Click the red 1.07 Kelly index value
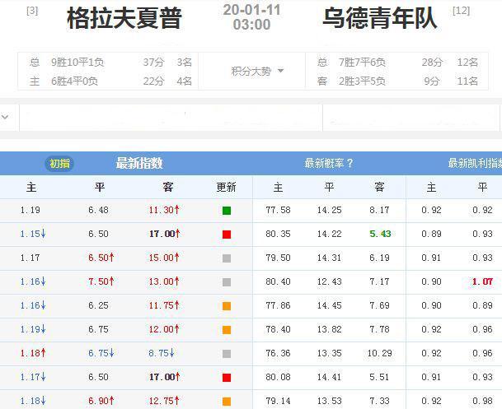Image resolution: width=502 pixels, height=409 pixels. pos(482,282)
